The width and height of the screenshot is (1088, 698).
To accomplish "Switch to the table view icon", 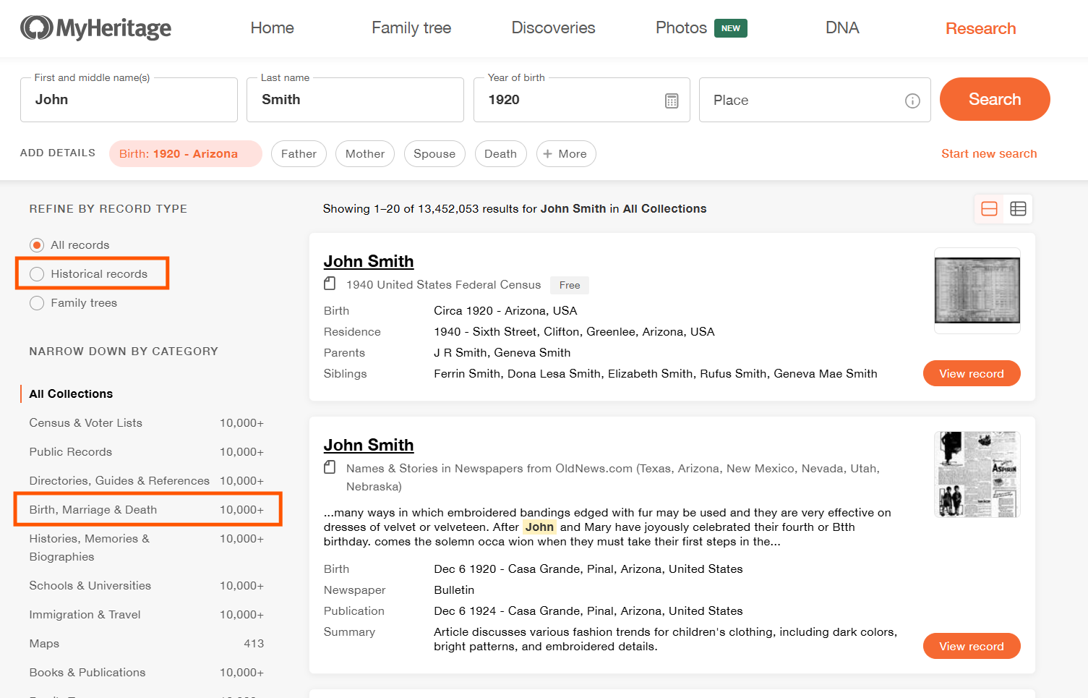I will pos(1018,209).
